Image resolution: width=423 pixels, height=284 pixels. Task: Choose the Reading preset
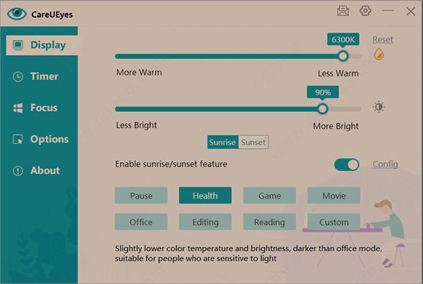[269, 222]
